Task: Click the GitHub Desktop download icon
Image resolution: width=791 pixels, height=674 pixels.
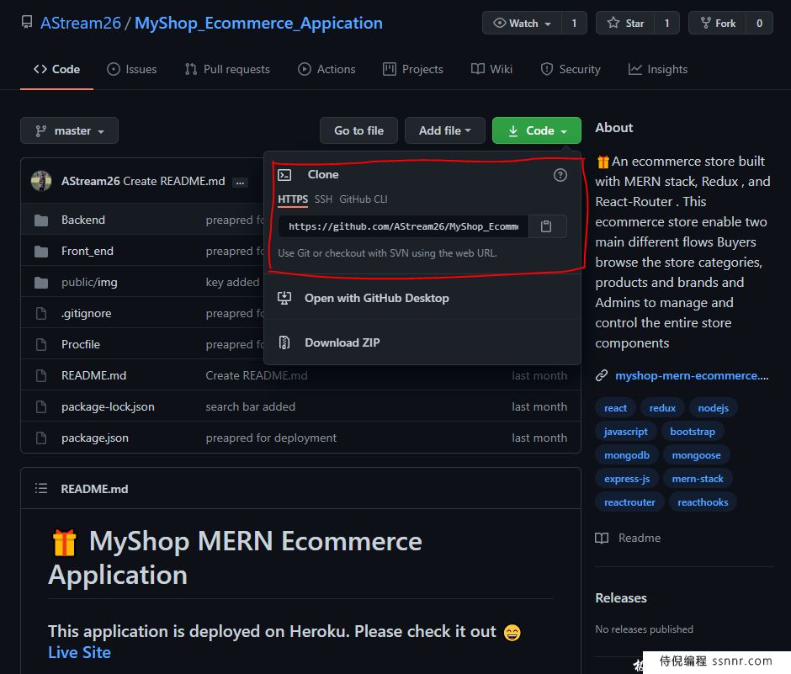Action: tap(284, 298)
